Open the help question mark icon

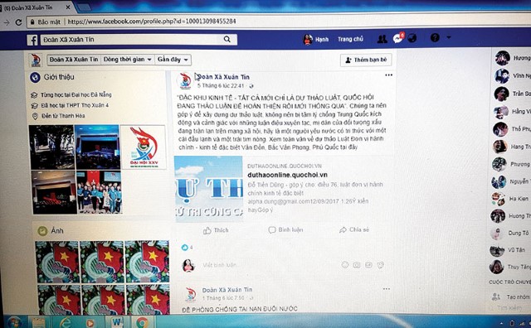[435, 37]
